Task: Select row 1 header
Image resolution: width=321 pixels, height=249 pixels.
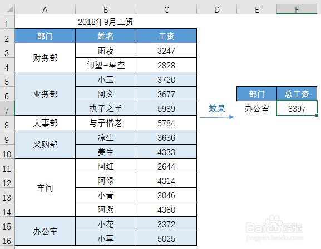Action: pyautogui.click(x=7, y=22)
